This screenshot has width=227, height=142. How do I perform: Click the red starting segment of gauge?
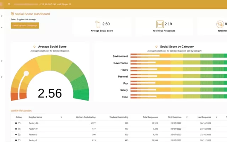tap(18, 96)
